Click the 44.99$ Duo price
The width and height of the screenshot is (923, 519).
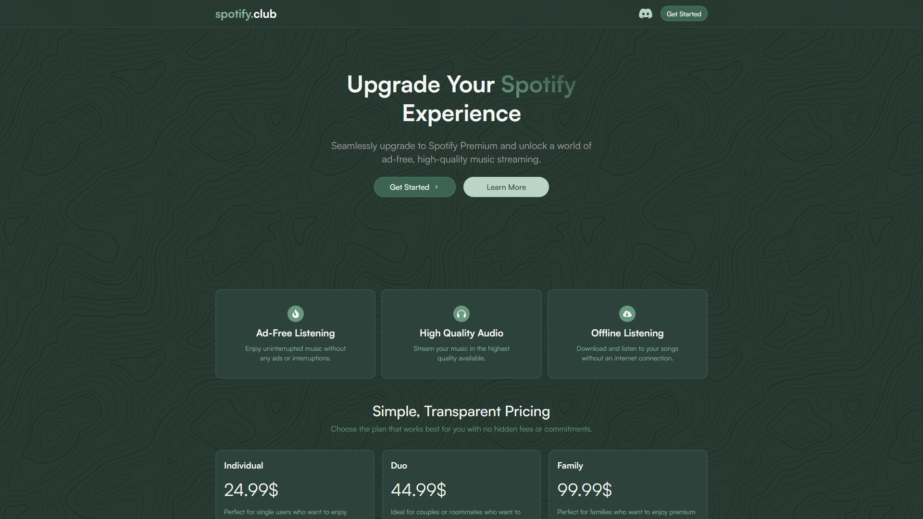pos(418,490)
